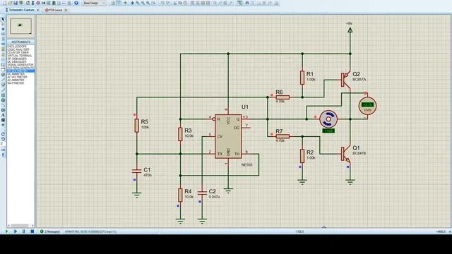Click the overview window thumbnail
The image size is (452, 254).
coord(20,26)
